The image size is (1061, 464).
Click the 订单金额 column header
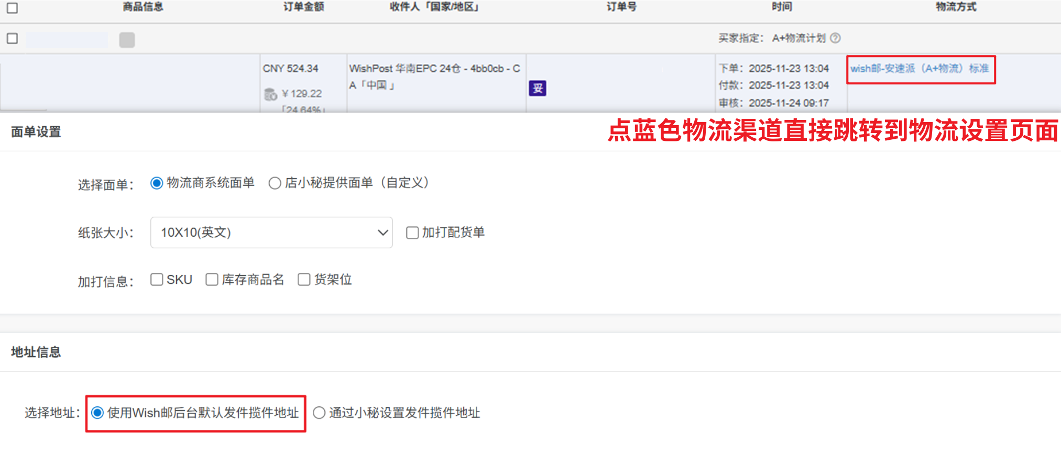pos(303,7)
